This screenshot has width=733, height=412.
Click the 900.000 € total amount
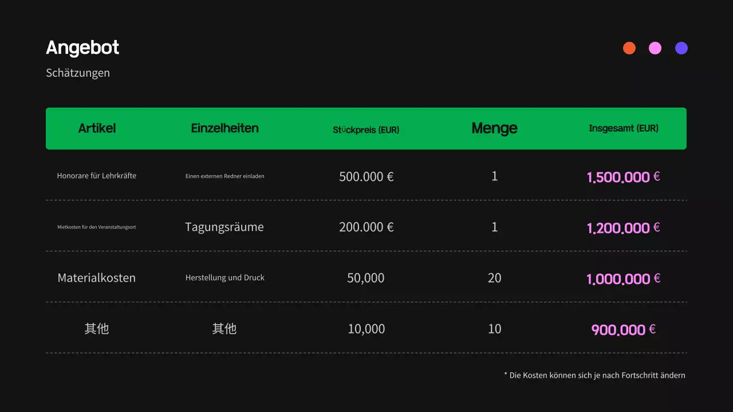(623, 330)
